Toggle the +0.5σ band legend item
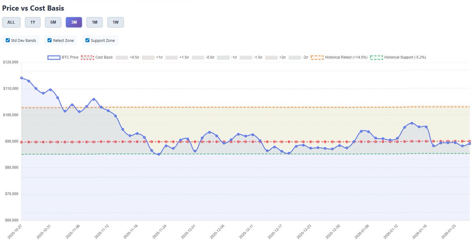This screenshot has height=243, width=473. tap(127, 57)
